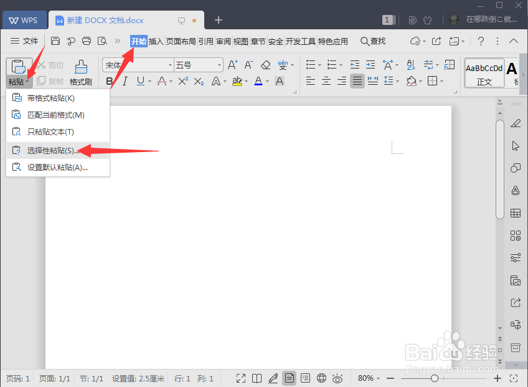The image size is (528, 387).
Task: Switch to outline view in status bar
Action: tap(305, 378)
